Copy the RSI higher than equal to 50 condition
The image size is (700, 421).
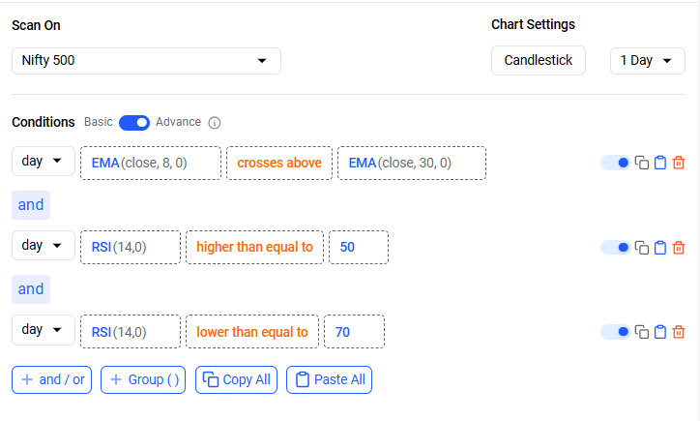point(642,248)
